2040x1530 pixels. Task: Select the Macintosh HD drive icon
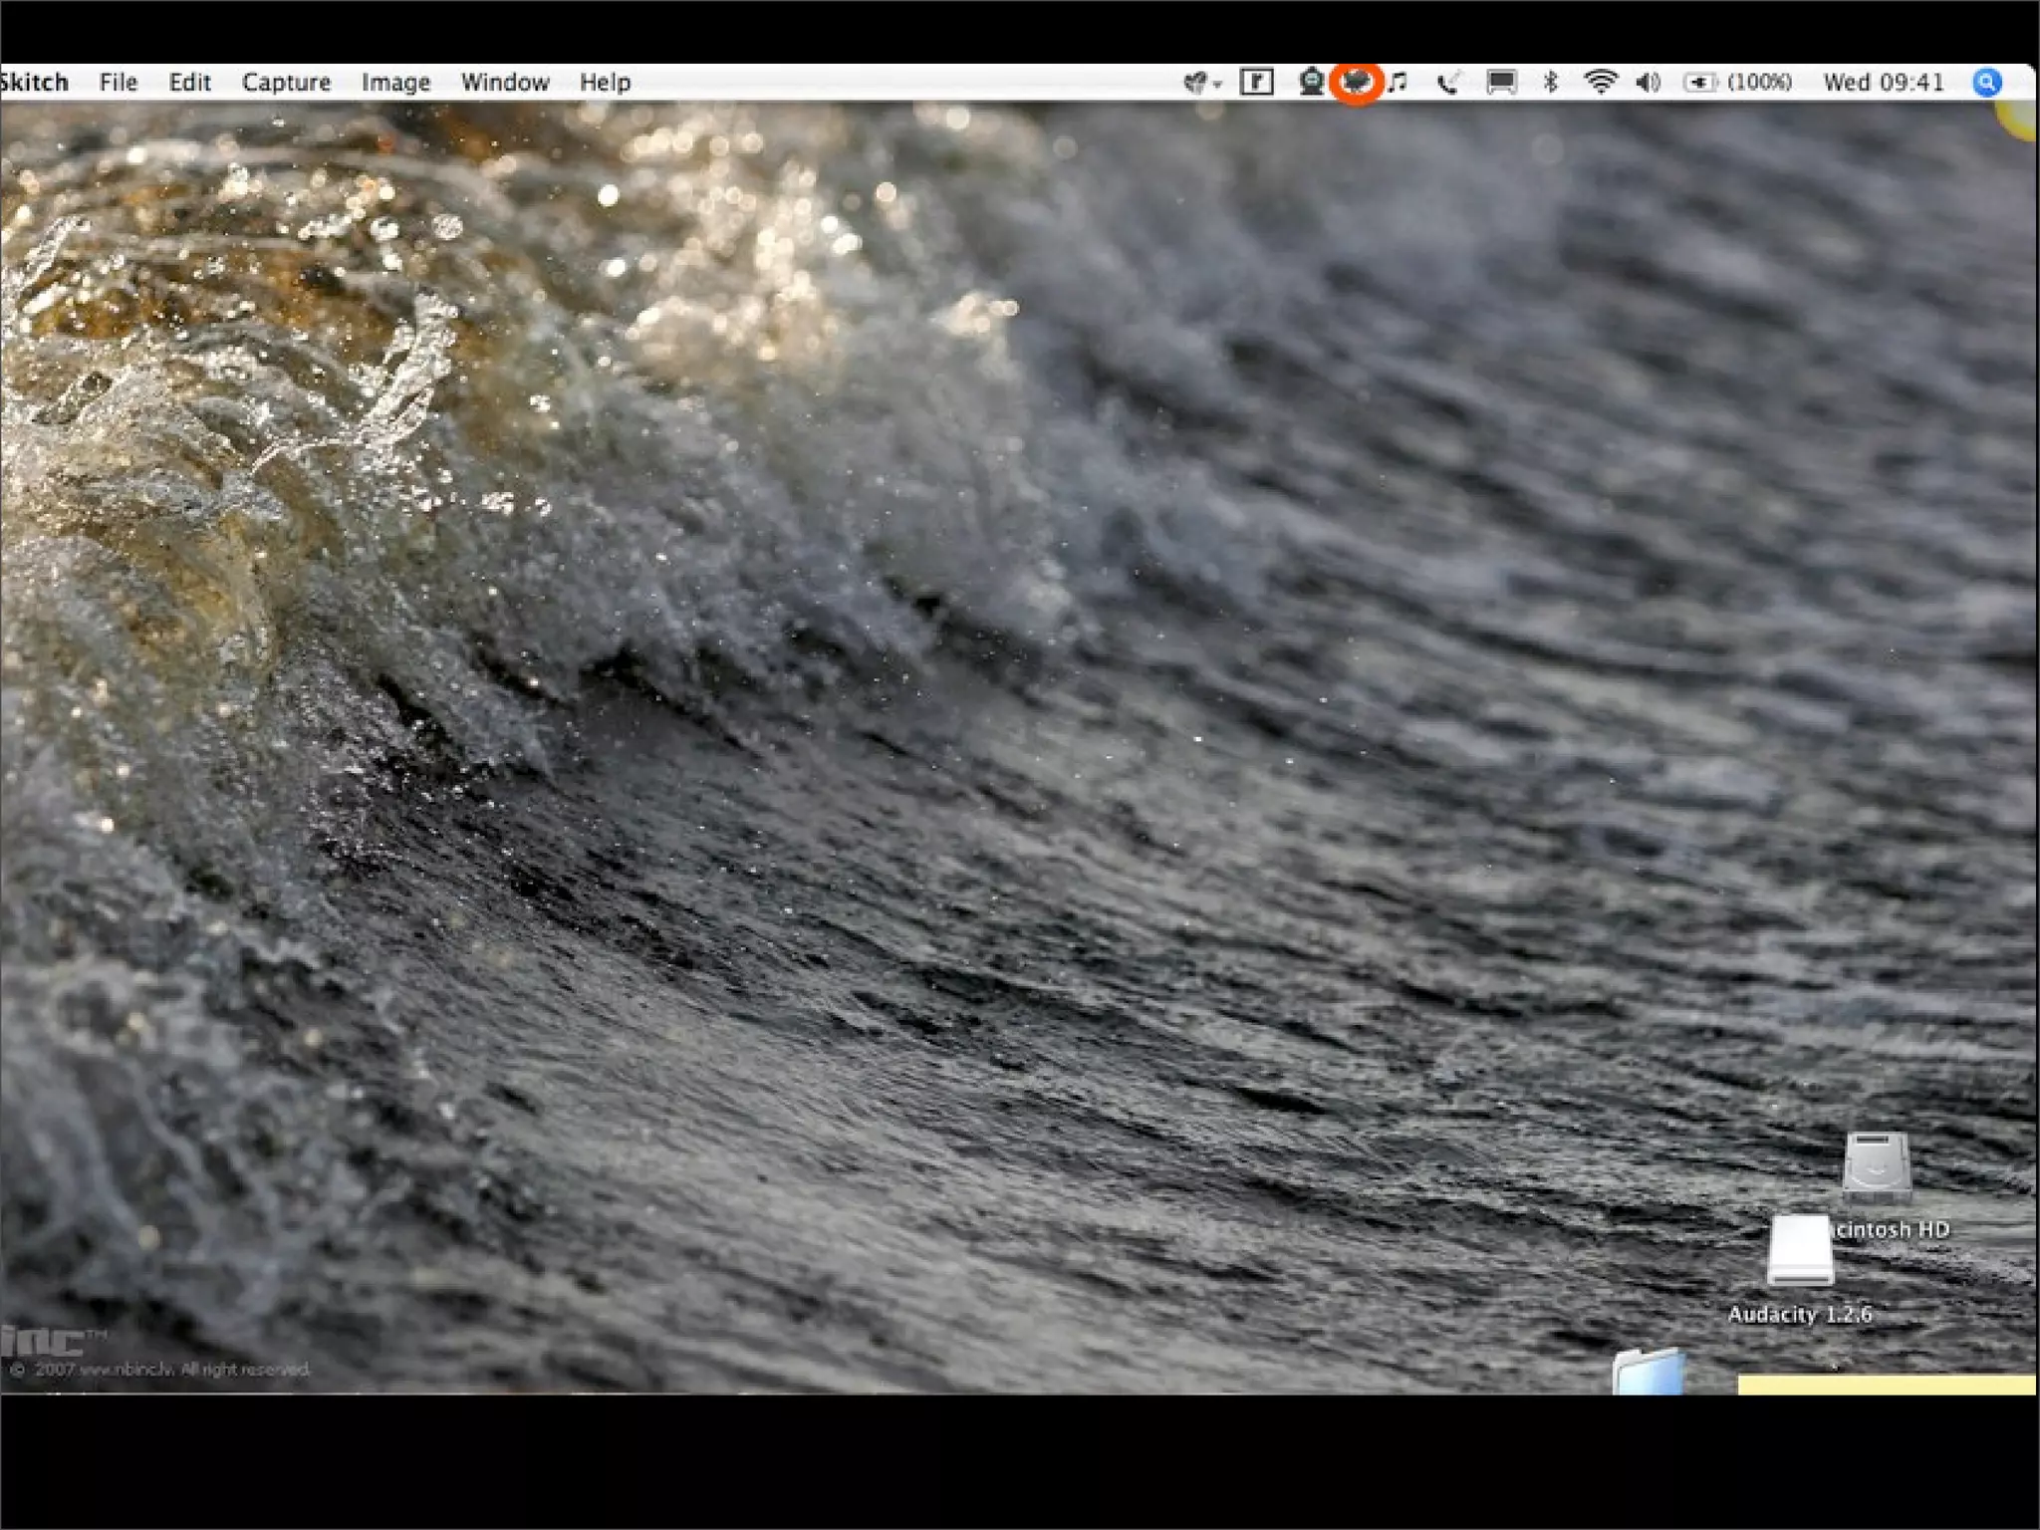pos(1876,1167)
